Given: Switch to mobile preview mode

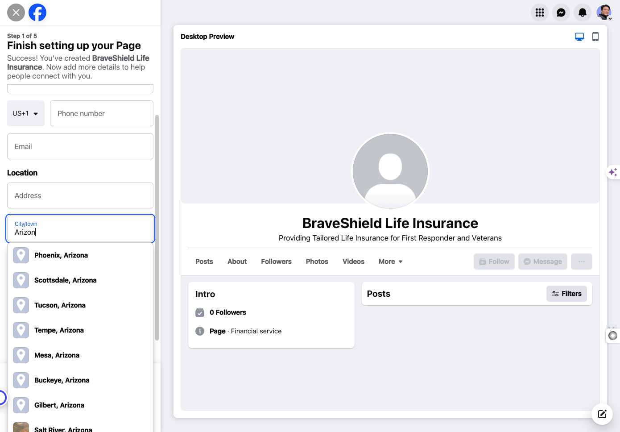Looking at the screenshot, I should tap(595, 37).
